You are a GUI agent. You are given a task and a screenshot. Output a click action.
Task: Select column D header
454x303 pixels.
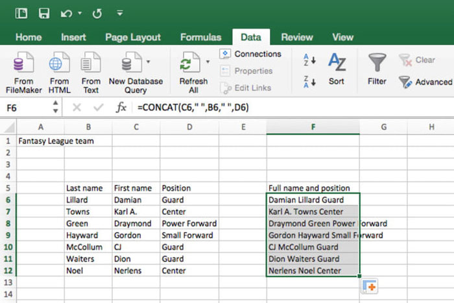189,127
